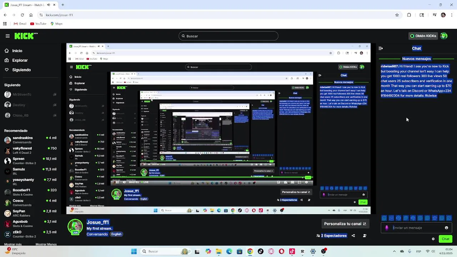The image size is (457, 257).
Task: Open Windows Settings gear in taskbar
Action: point(313,251)
